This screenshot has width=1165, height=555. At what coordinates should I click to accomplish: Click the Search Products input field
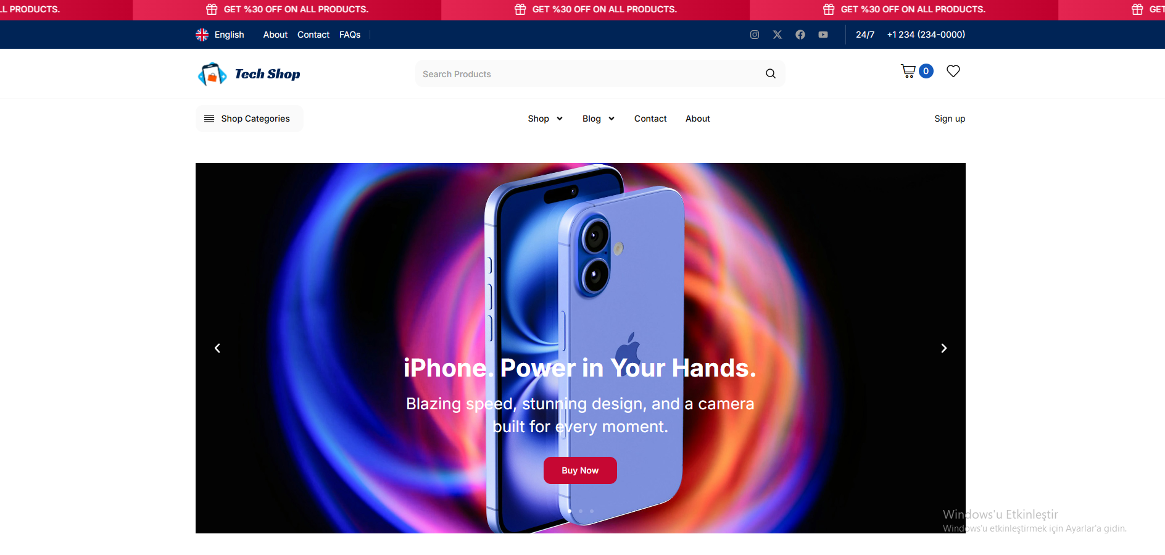(x=589, y=73)
